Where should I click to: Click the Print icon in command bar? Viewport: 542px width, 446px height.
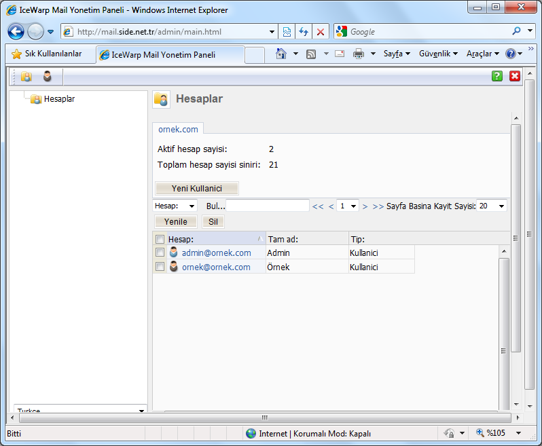click(x=358, y=54)
